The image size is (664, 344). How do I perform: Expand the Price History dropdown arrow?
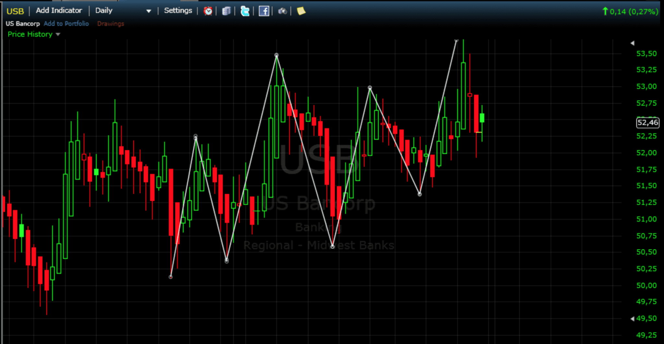(58, 34)
